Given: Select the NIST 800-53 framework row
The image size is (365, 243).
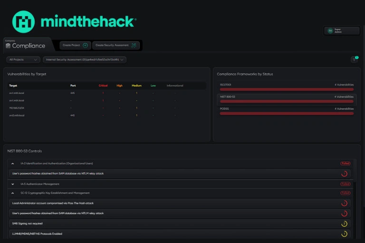Looking at the screenshot, I should click(287, 99).
